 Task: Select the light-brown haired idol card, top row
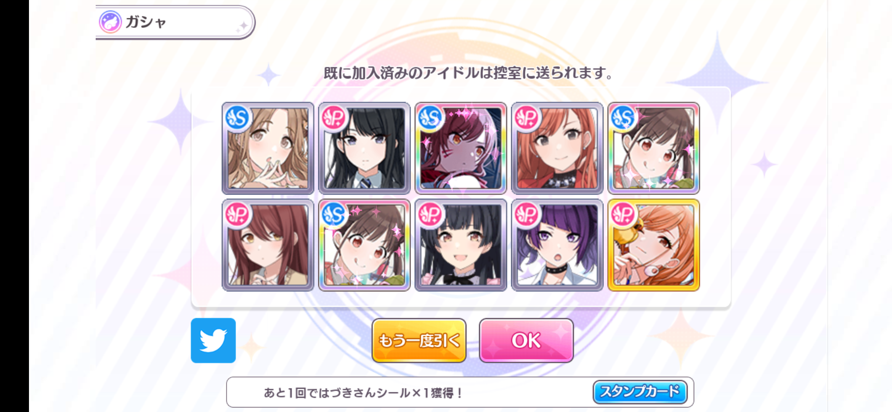pyautogui.click(x=268, y=148)
